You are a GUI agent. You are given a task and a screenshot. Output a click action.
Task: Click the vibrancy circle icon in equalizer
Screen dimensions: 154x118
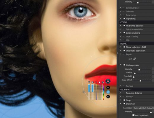click(92, 82)
